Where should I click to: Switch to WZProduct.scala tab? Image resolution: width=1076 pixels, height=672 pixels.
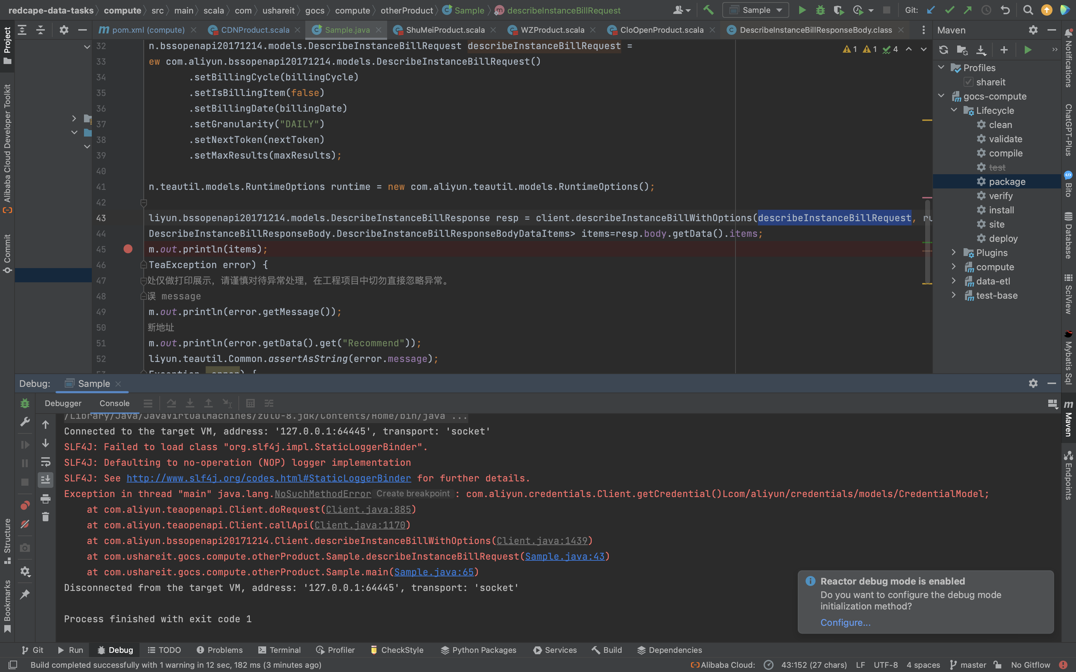[x=552, y=30]
